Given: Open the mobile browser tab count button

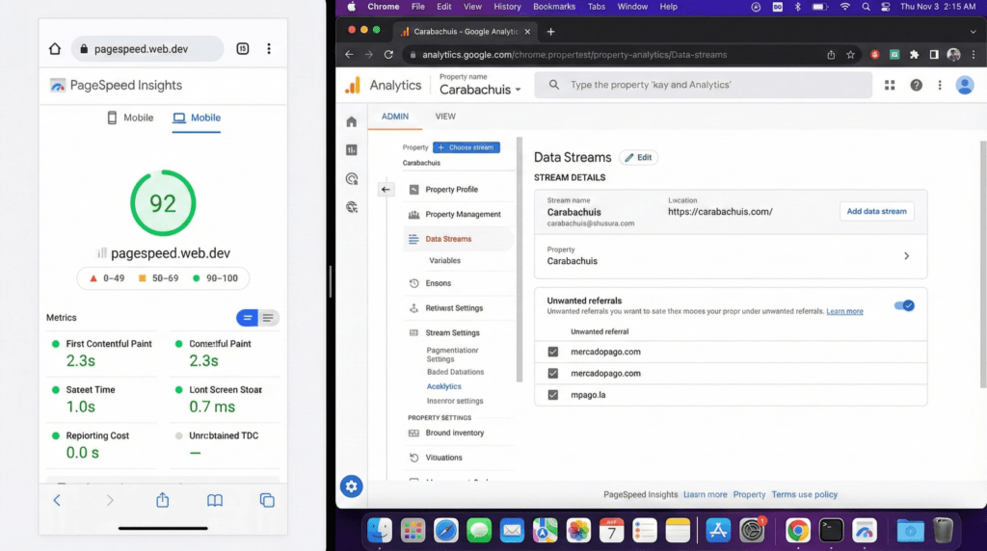Looking at the screenshot, I should pos(242,49).
